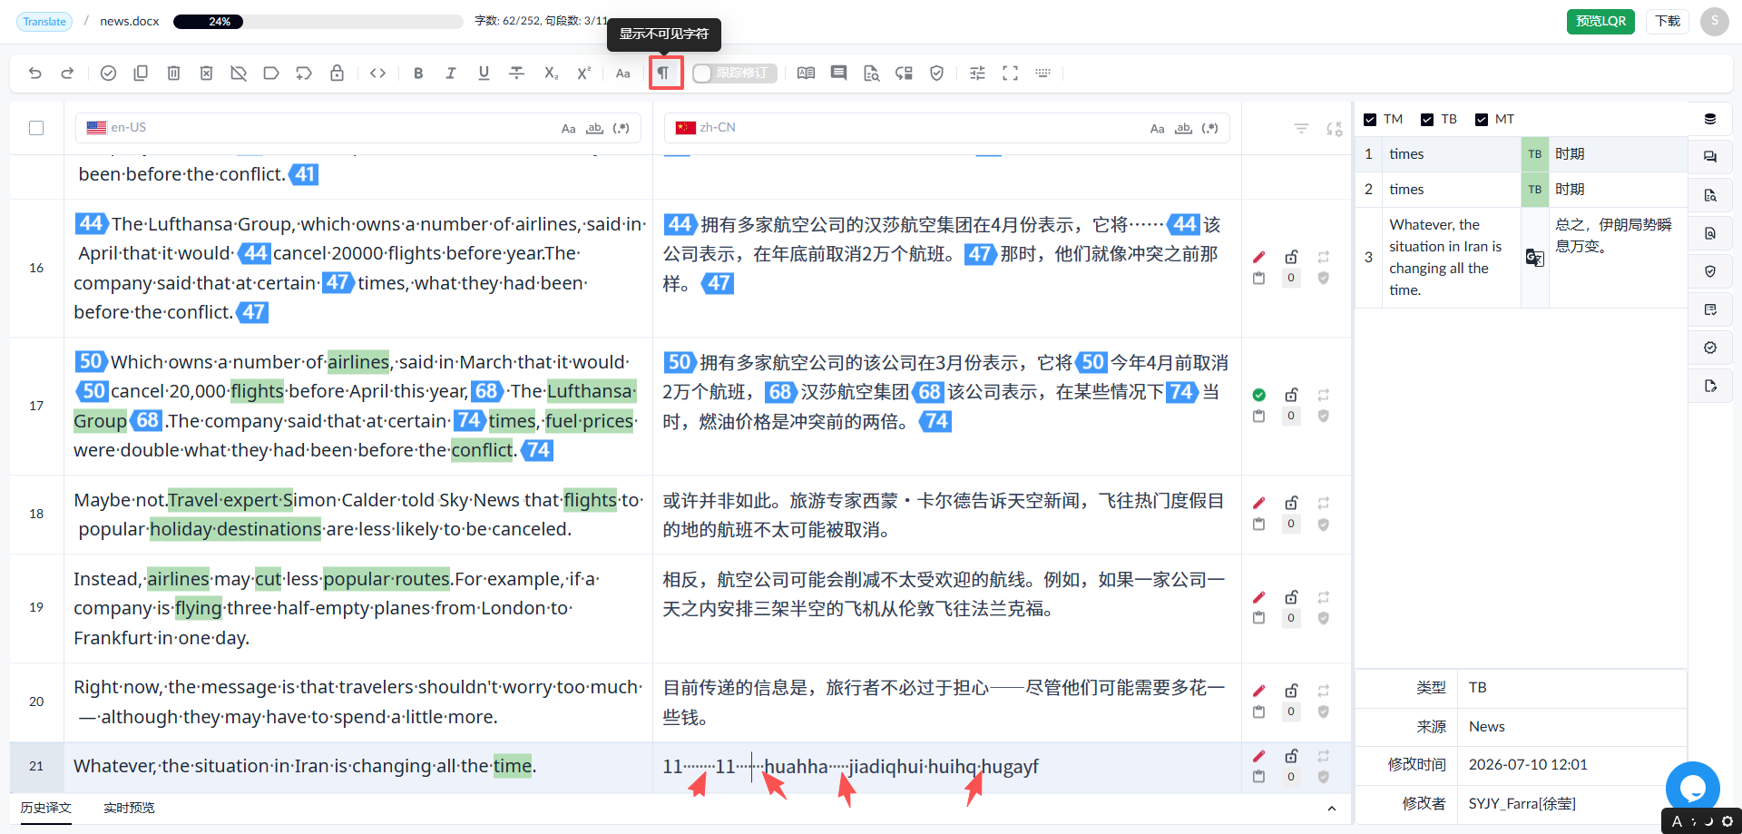Uncheck the MT checkbox
Viewport: 1742px width, 834px height.
coord(1482,120)
